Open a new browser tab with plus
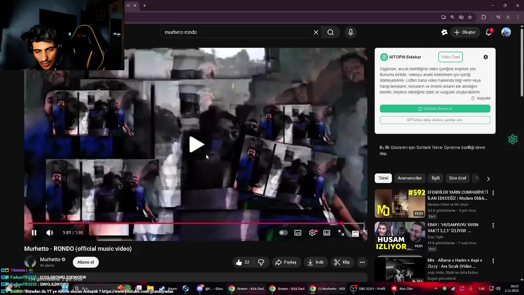 145,5
